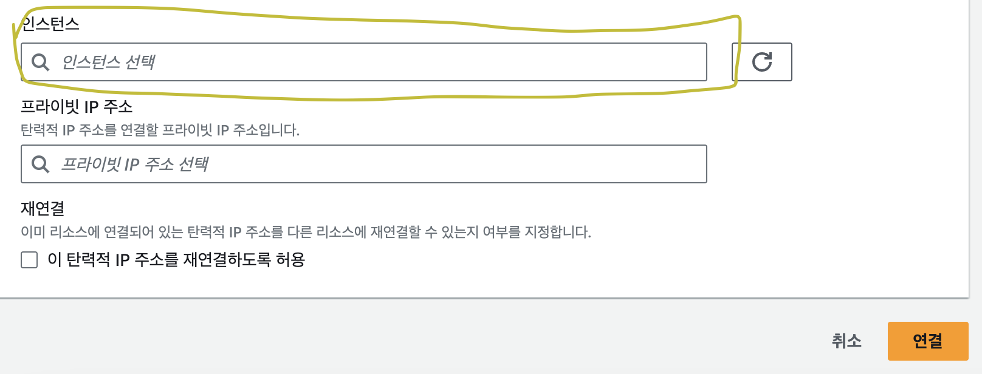Refresh the instance list with the reload icon
This screenshot has width=982, height=374.
(x=762, y=62)
